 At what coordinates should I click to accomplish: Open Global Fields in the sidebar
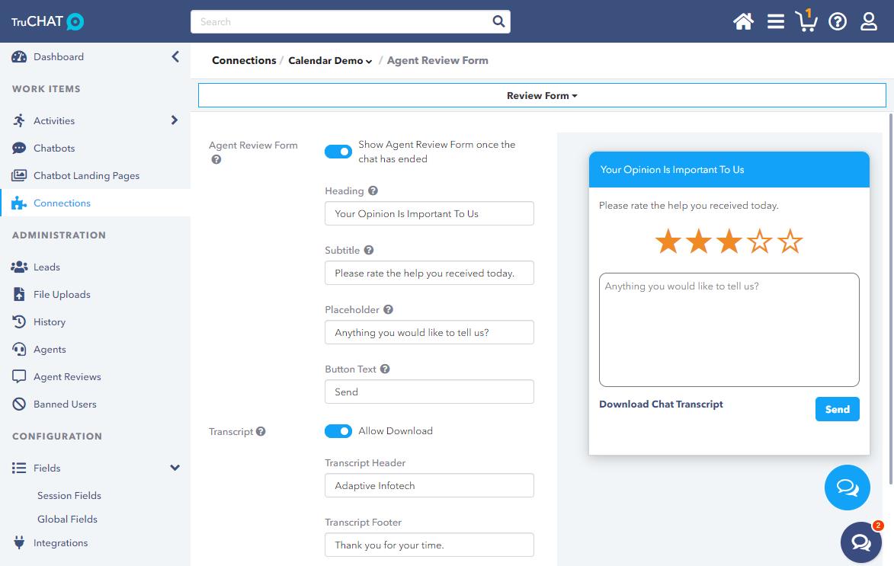click(x=67, y=520)
